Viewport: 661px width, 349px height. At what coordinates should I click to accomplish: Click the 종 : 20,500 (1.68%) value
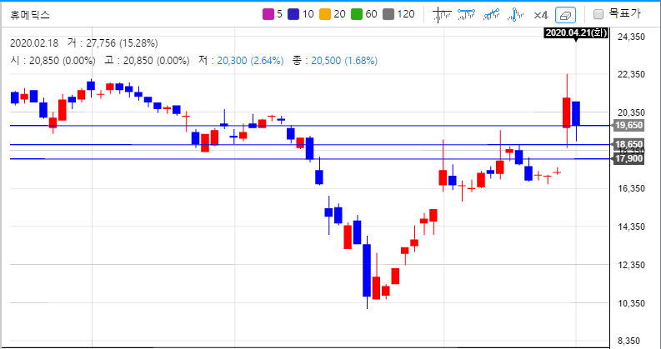335,61
